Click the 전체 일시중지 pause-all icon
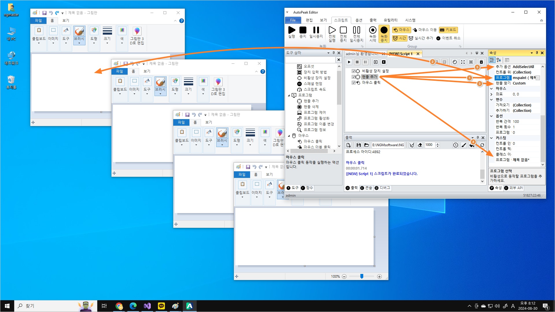 tap(356, 30)
